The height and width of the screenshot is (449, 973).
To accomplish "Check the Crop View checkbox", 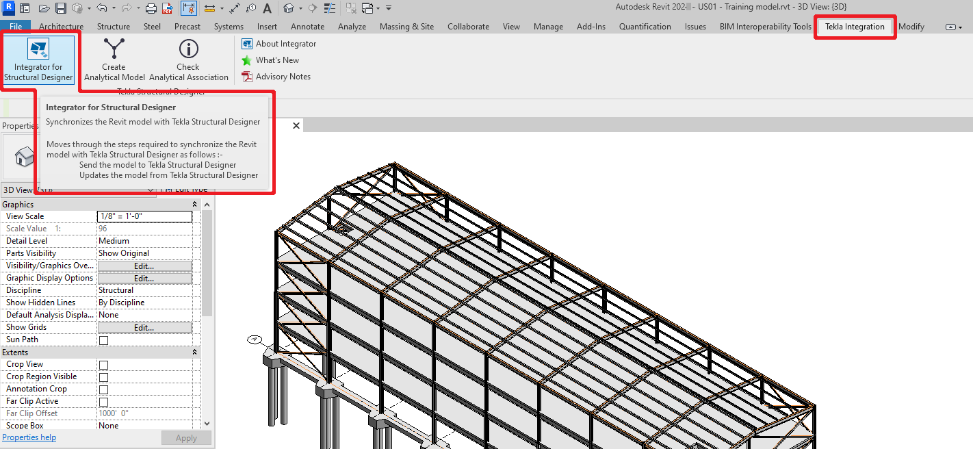I will [x=104, y=365].
